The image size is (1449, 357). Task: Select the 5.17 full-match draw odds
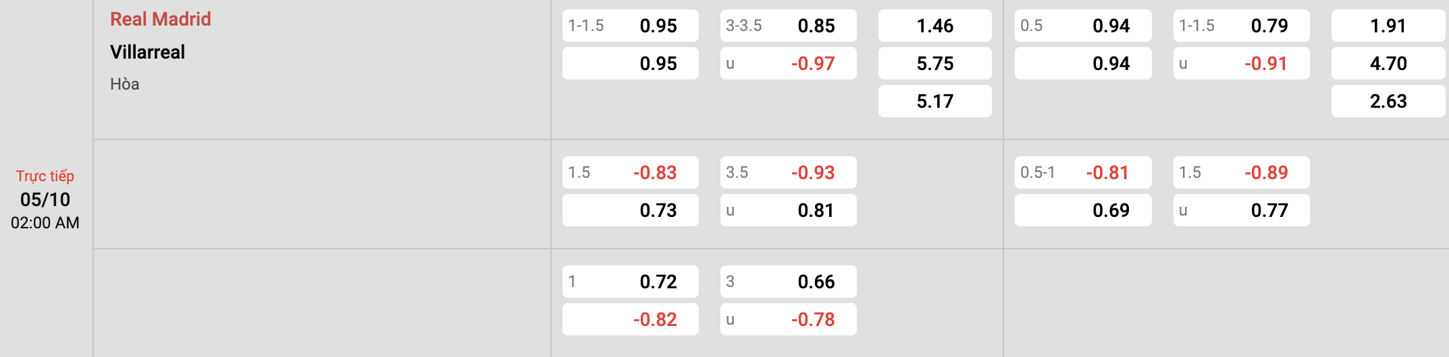934,101
